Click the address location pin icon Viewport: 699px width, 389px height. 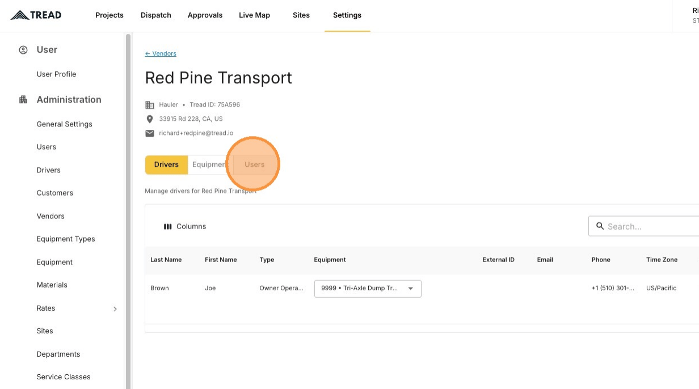coord(150,119)
